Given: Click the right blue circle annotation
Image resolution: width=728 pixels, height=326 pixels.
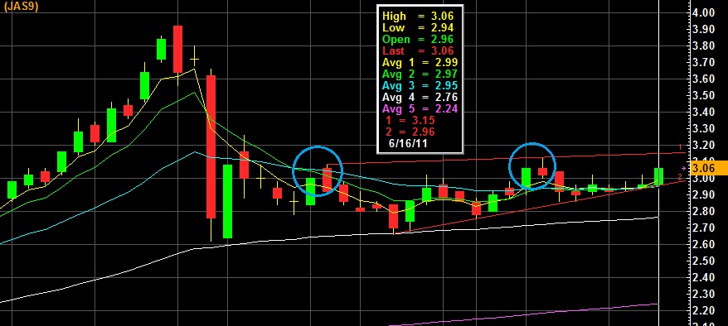Looking at the screenshot, I should [x=532, y=166].
